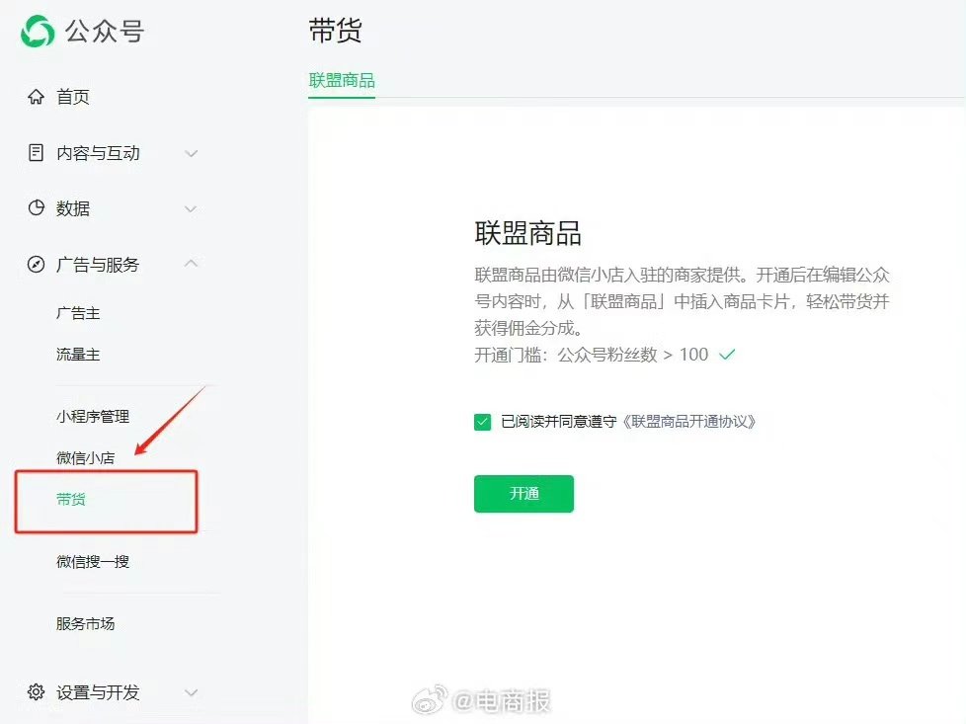Screen dimensions: 966x724
Task: Click the 联盟商品 section heading
Action: point(528,233)
